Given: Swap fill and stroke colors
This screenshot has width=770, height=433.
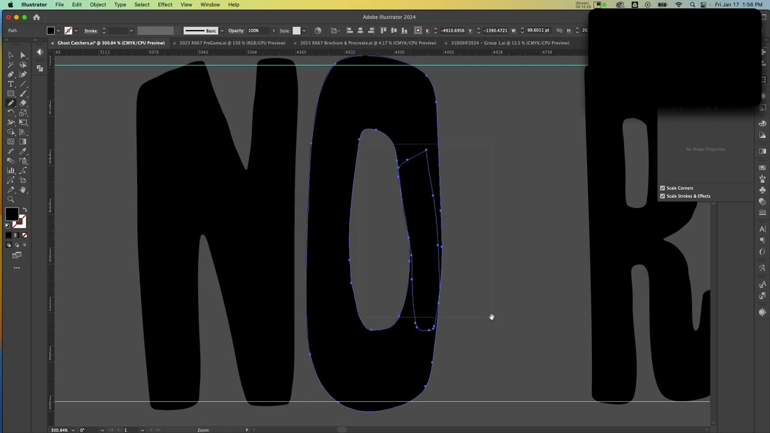Looking at the screenshot, I should coord(25,209).
